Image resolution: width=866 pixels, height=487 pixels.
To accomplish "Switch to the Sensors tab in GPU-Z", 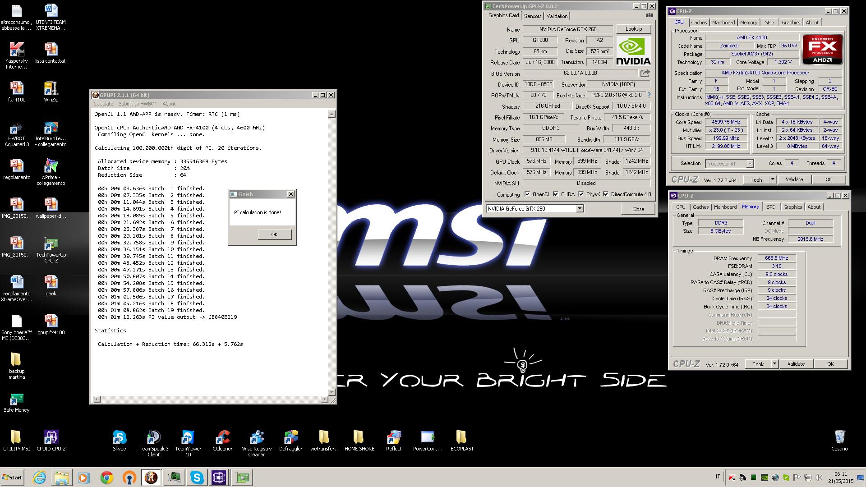I will click(x=533, y=16).
